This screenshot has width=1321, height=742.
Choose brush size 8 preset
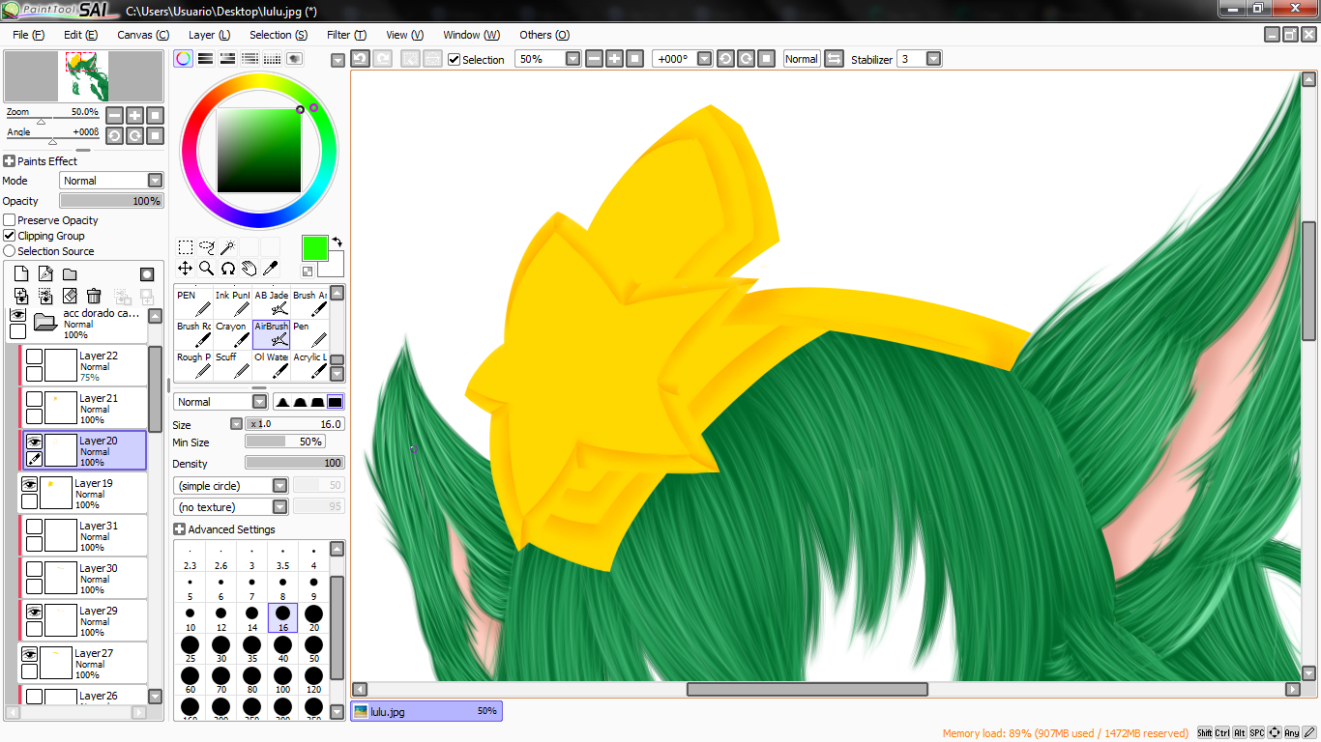282,587
